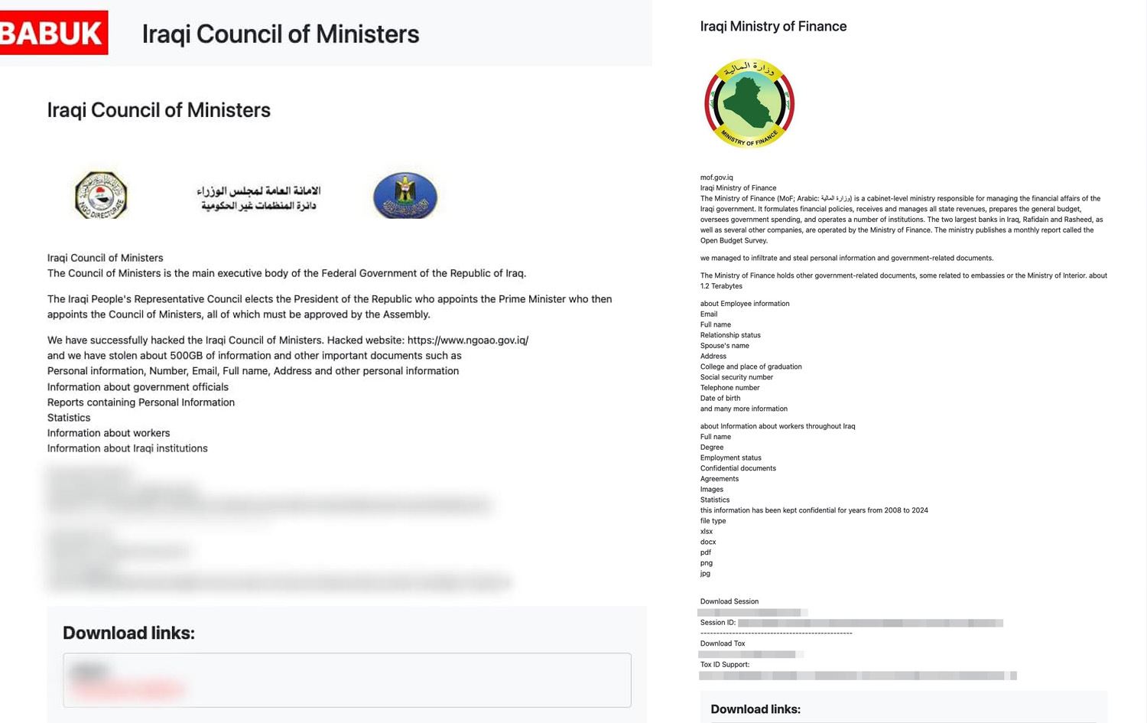Viewport: 1147px width, 723px height.
Task: Click the redacted Session ID value
Action: (x=869, y=624)
